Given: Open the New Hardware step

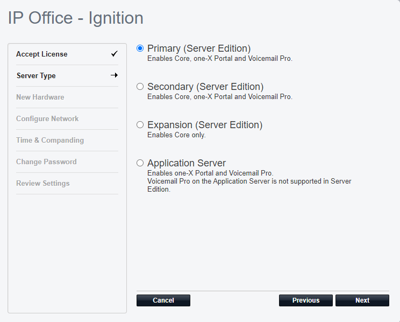Looking at the screenshot, I should coord(67,97).
